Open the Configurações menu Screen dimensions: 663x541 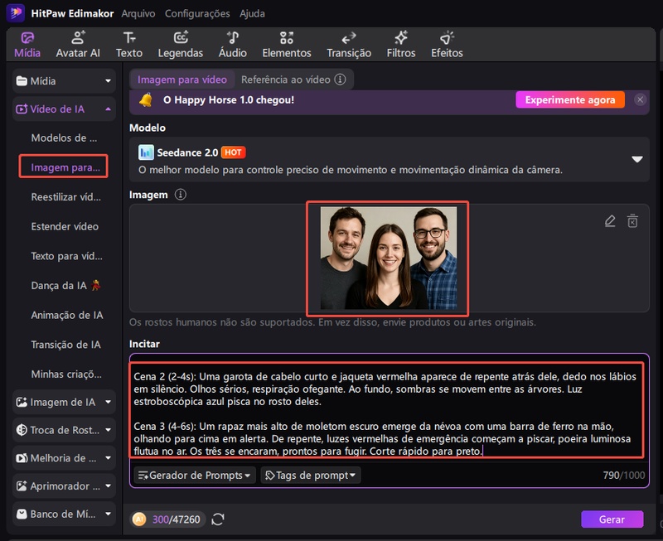click(197, 13)
